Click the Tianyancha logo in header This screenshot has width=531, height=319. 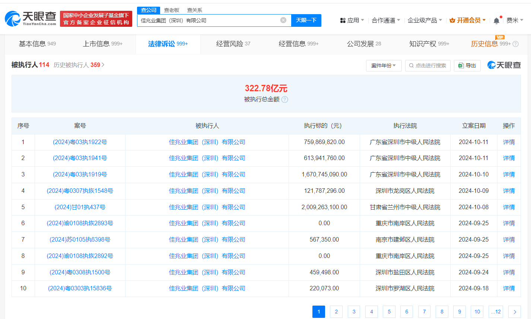click(31, 19)
